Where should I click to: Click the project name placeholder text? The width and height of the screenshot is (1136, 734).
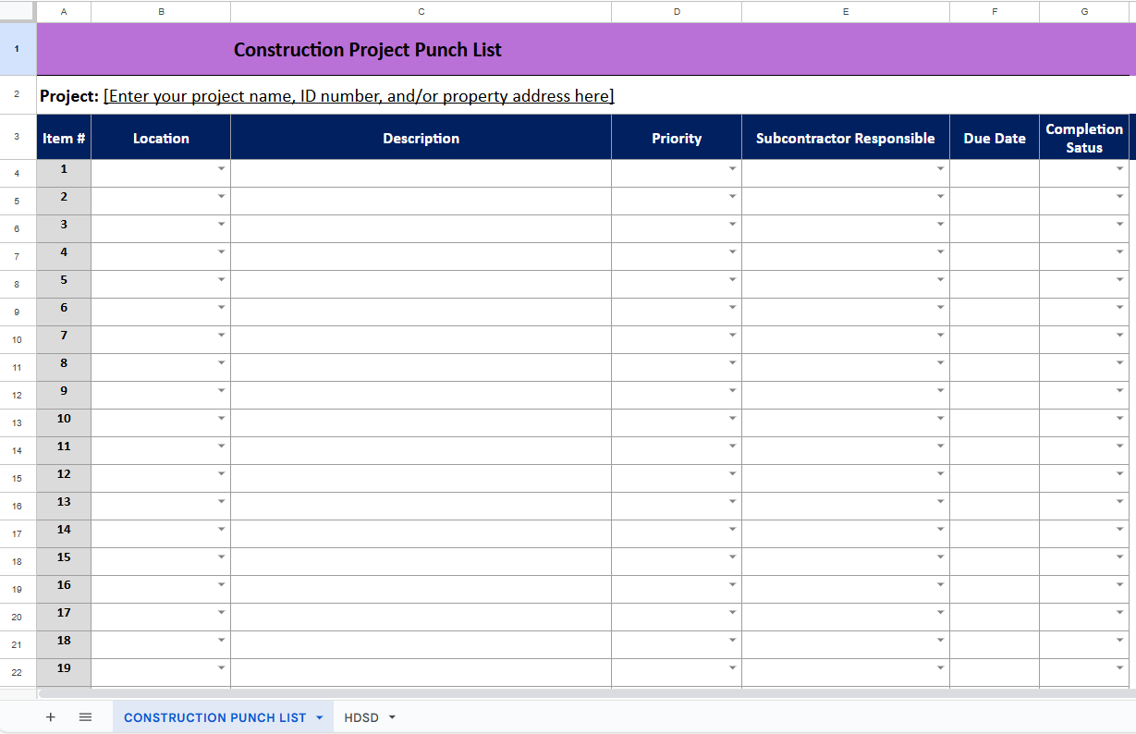coord(359,96)
